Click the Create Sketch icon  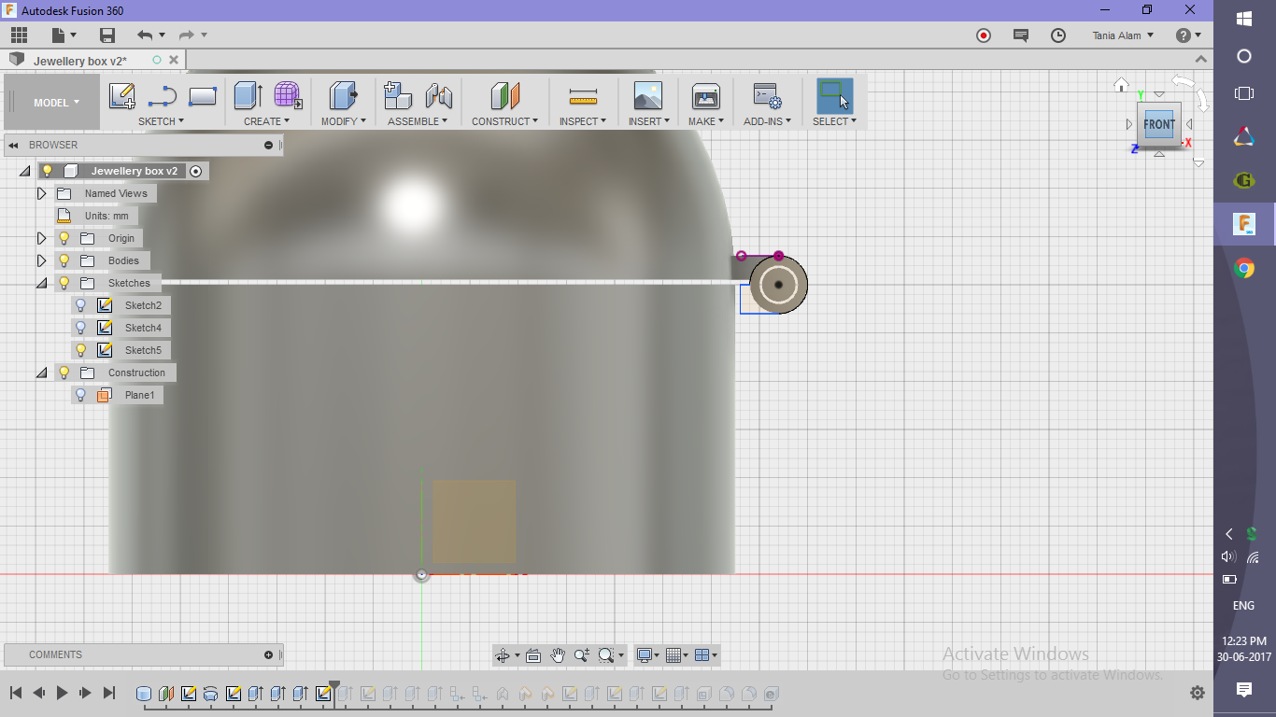tap(122, 96)
